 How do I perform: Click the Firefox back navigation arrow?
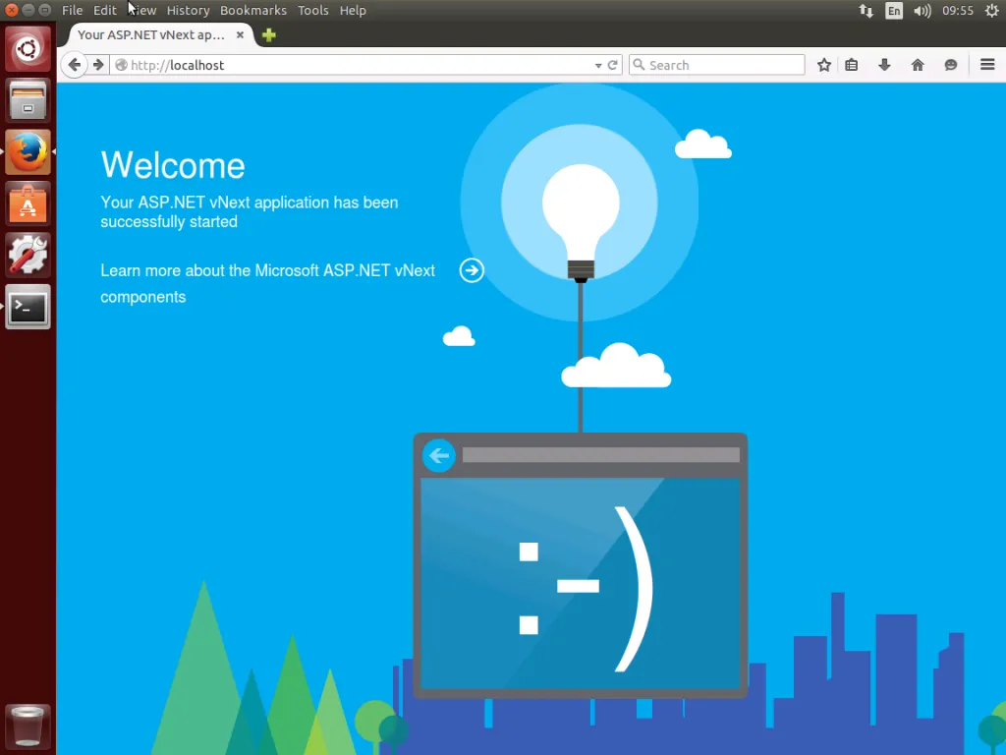75,65
